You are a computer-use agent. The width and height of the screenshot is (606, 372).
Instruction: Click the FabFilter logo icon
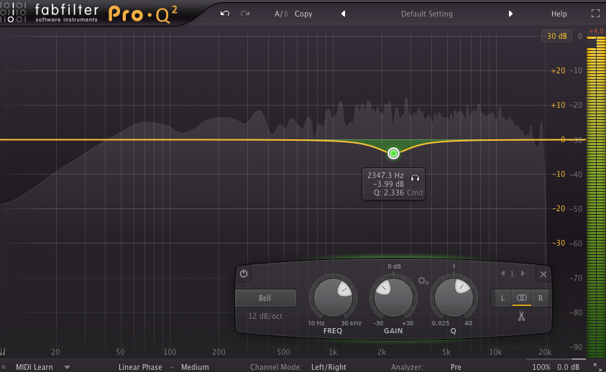pos(13,12)
